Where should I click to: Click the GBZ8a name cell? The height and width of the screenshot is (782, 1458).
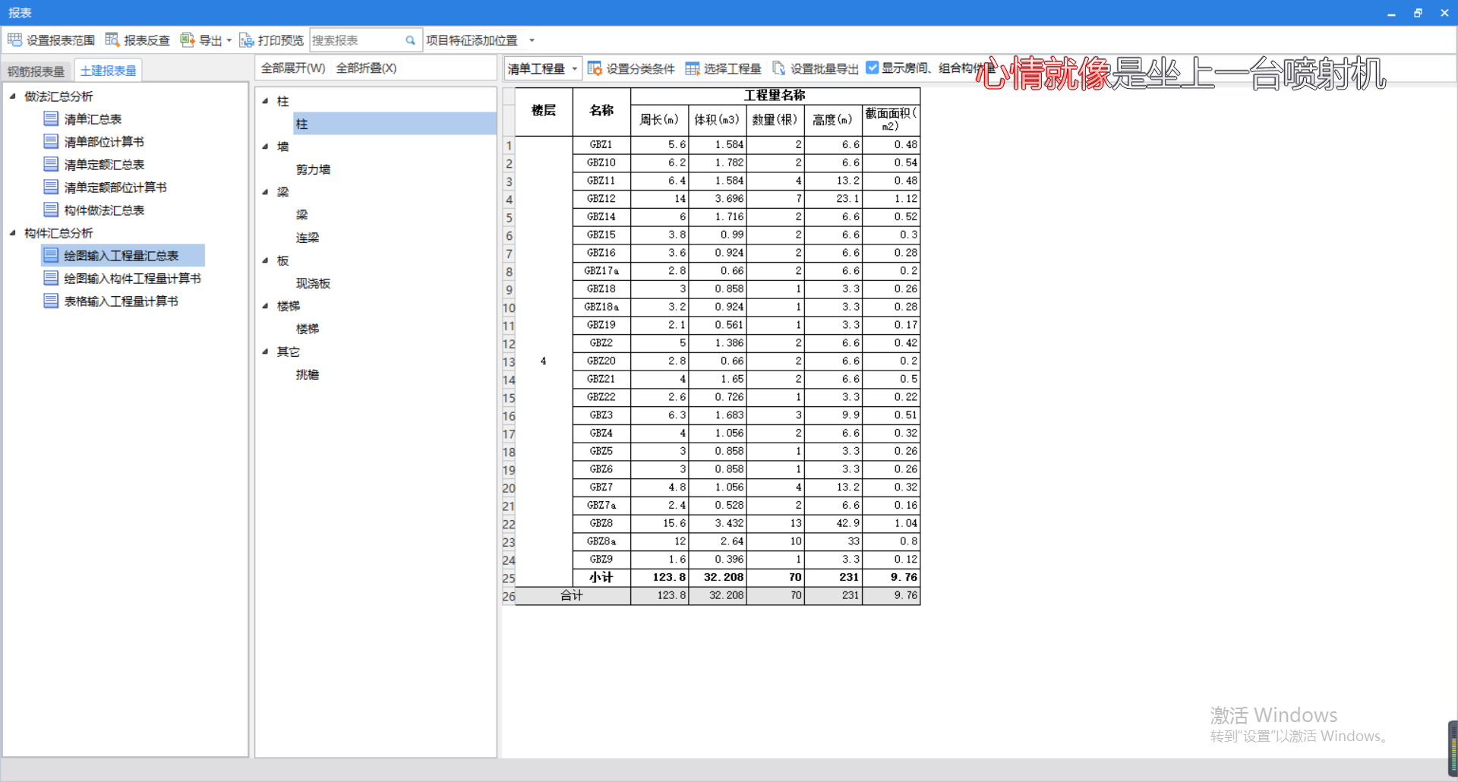(x=601, y=541)
